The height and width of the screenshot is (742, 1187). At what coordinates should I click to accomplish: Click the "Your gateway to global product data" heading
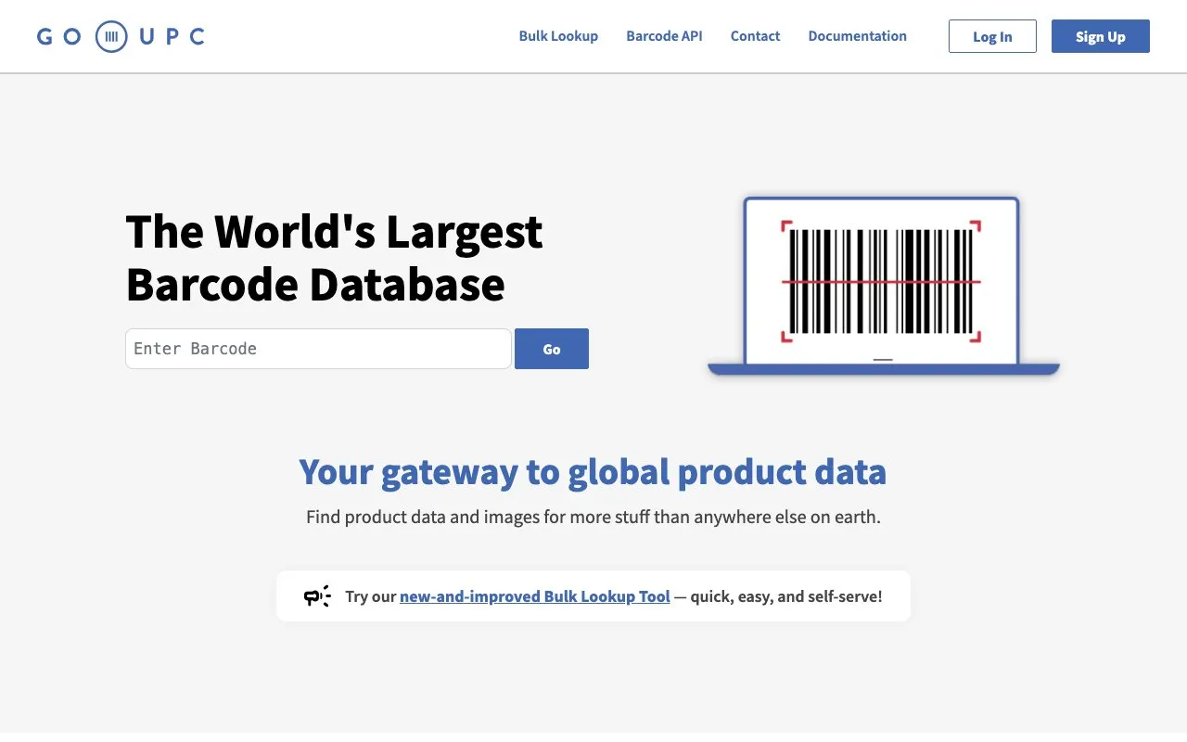click(593, 471)
